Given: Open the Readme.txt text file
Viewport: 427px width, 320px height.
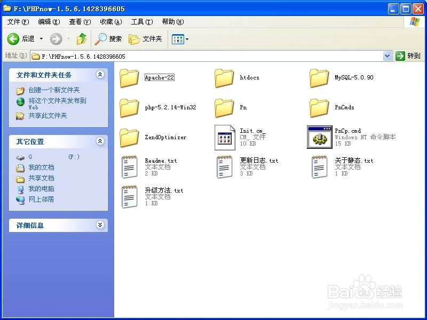Looking at the screenshot, I should [x=129, y=166].
